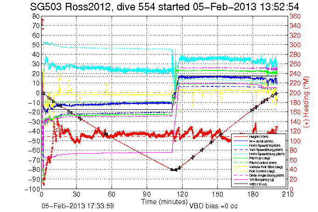The image size is (318, 212).
Task: Select legend entry "Glide Angle (buoy,pitch)"
Action: [267, 176]
